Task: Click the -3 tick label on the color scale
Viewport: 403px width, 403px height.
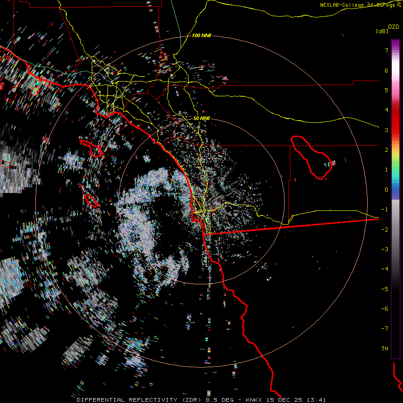Action: (385, 249)
